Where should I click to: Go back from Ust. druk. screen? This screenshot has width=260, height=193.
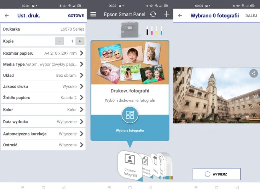tap(7, 16)
